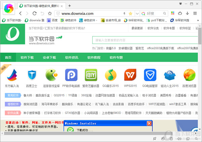Viewport: 202px width, 142px height.
Task: Open the GTA5修改器 link
Action: tap(72, 113)
